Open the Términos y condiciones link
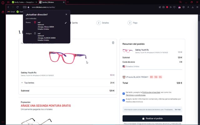The width and height of the screenshot is (200, 125). pyautogui.click(x=136, y=95)
